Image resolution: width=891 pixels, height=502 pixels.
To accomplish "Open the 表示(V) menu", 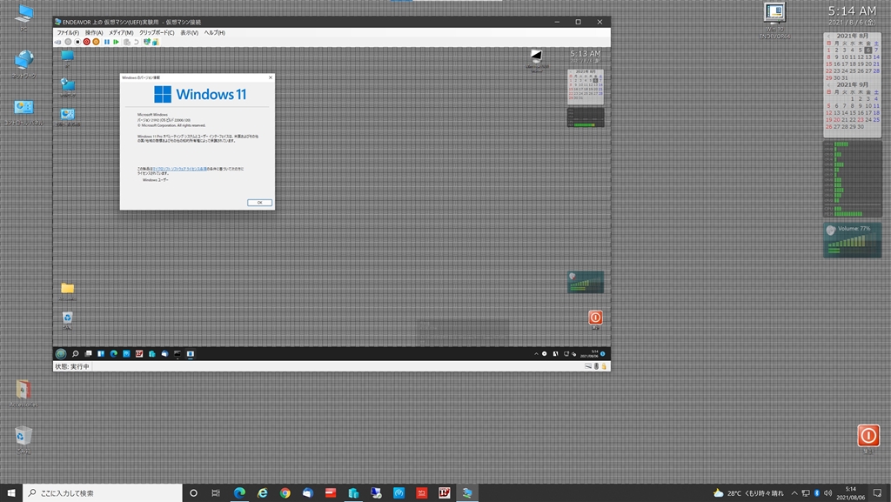I will tap(189, 33).
